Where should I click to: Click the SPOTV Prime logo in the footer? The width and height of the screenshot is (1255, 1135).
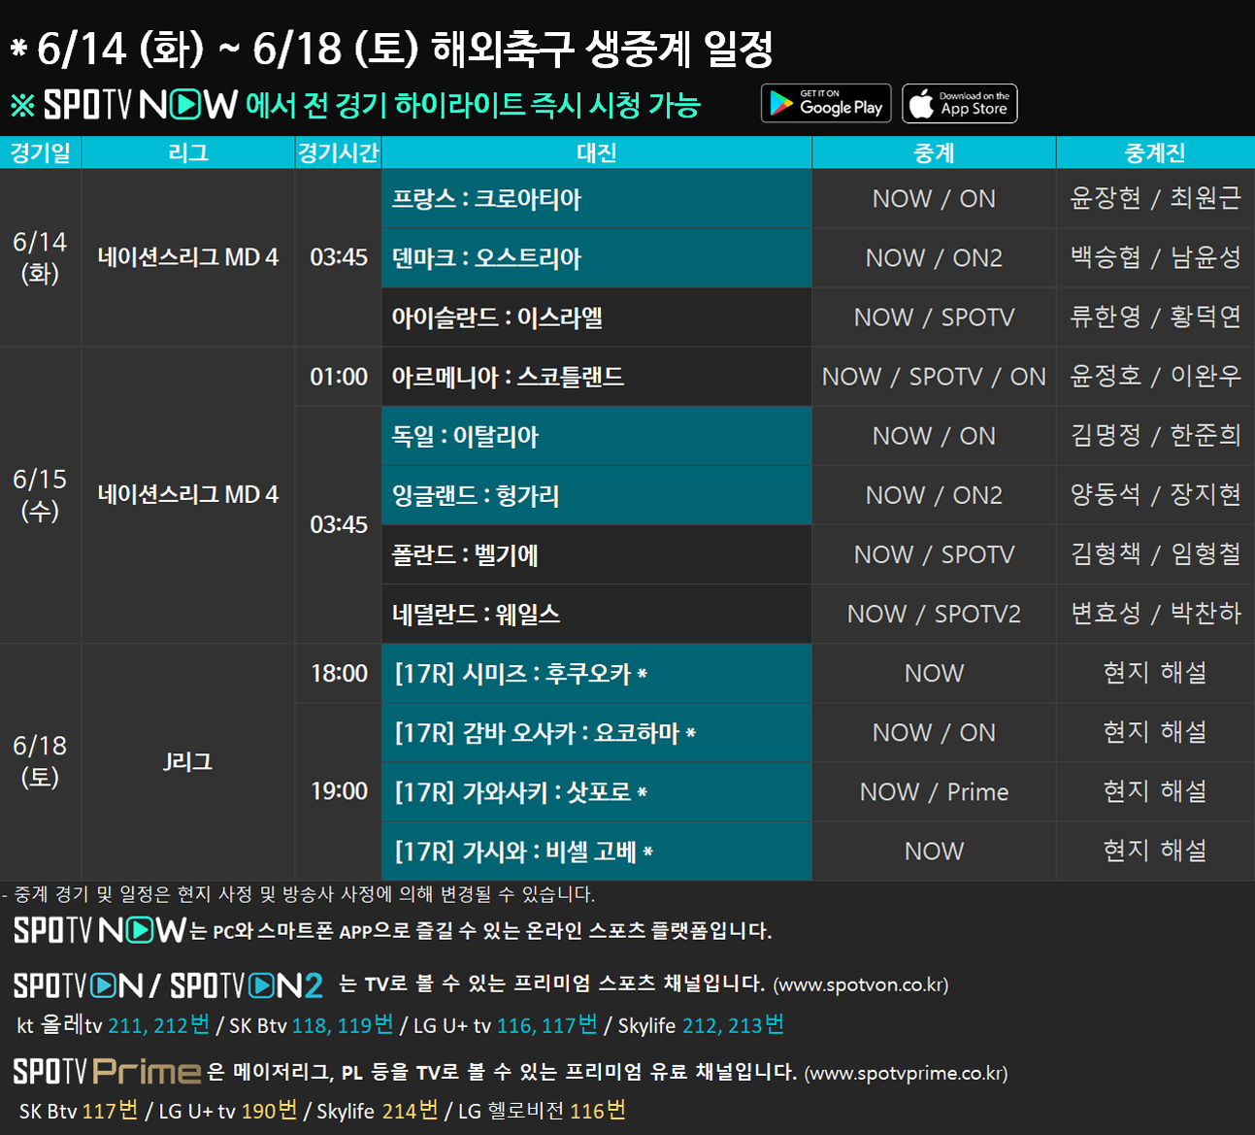pos(107,1072)
